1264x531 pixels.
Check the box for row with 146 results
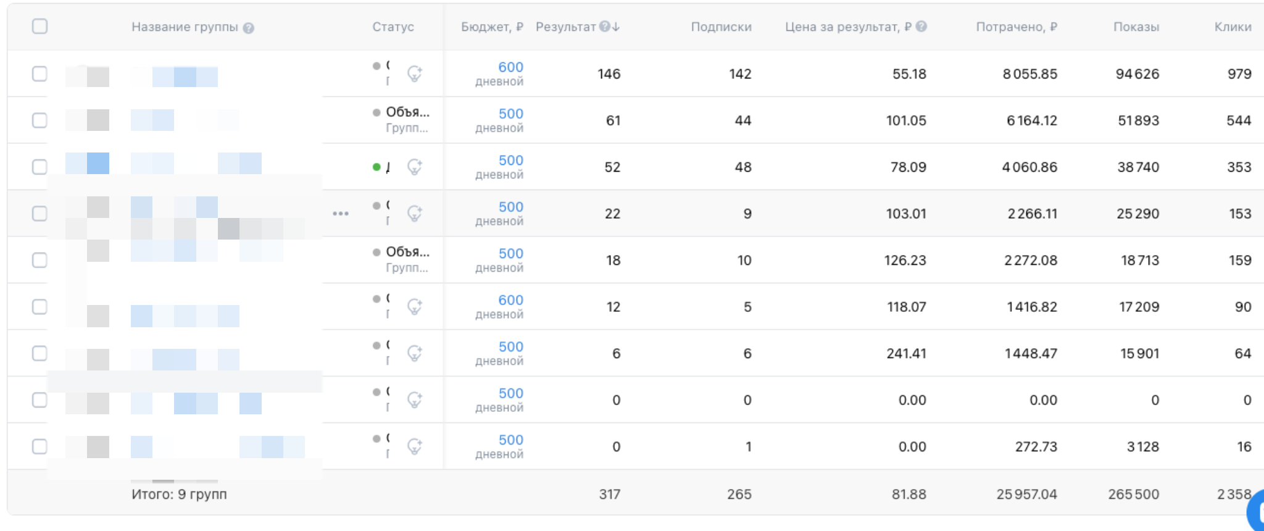39,74
